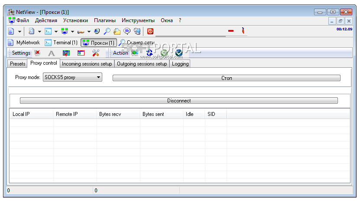Open the Incoming sessions setup tab
Image resolution: width=360 pixels, height=201 pixels.
tap(87, 64)
